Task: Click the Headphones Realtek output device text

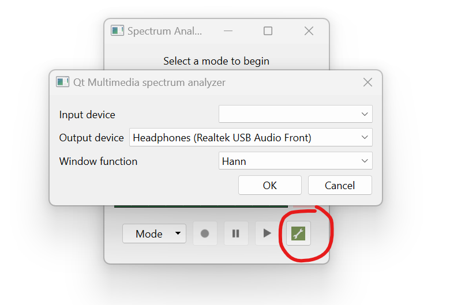Action: point(222,138)
